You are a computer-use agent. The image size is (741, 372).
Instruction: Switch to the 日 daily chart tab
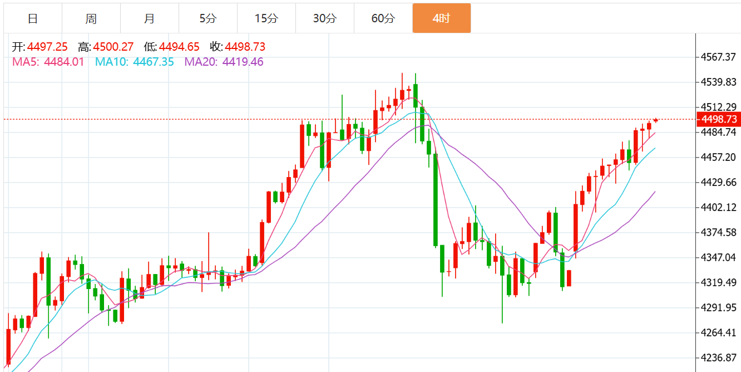[x=33, y=18]
